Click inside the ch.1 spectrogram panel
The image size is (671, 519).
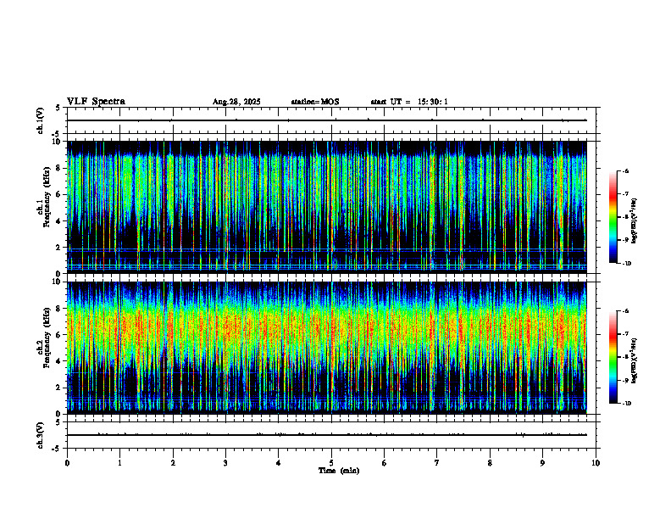coord(327,207)
